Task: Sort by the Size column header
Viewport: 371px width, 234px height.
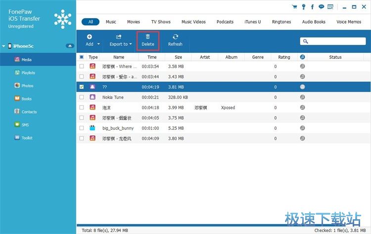Action: click(x=179, y=57)
